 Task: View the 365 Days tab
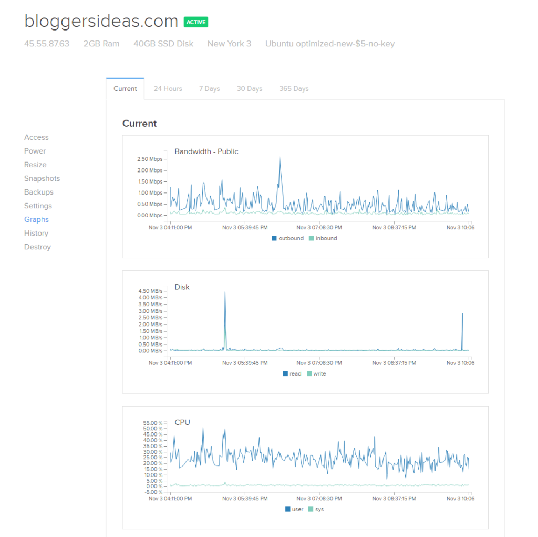pyautogui.click(x=294, y=89)
